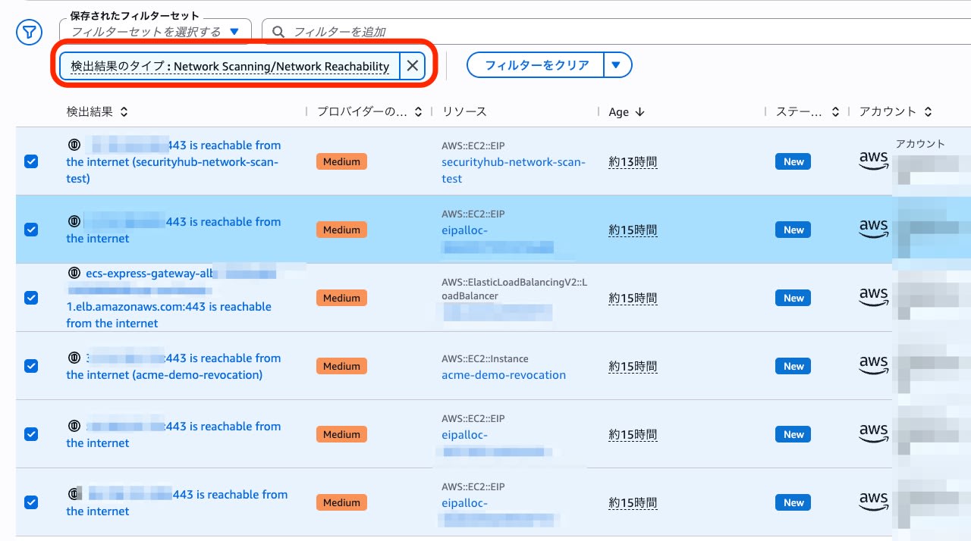Click 約15時間 in the LoadBalancer row
The width and height of the screenshot is (971, 541).
click(x=633, y=298)
